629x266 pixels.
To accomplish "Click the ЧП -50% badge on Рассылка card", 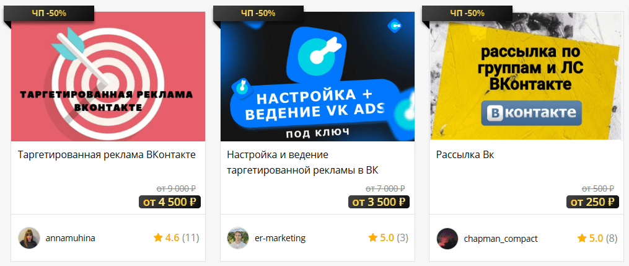I will pos(467,13).
